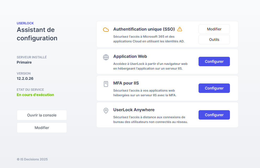This screenshot has height=168, width=260.
Task: Click the SSO warning triangle icon
Action: pos(180,29)
